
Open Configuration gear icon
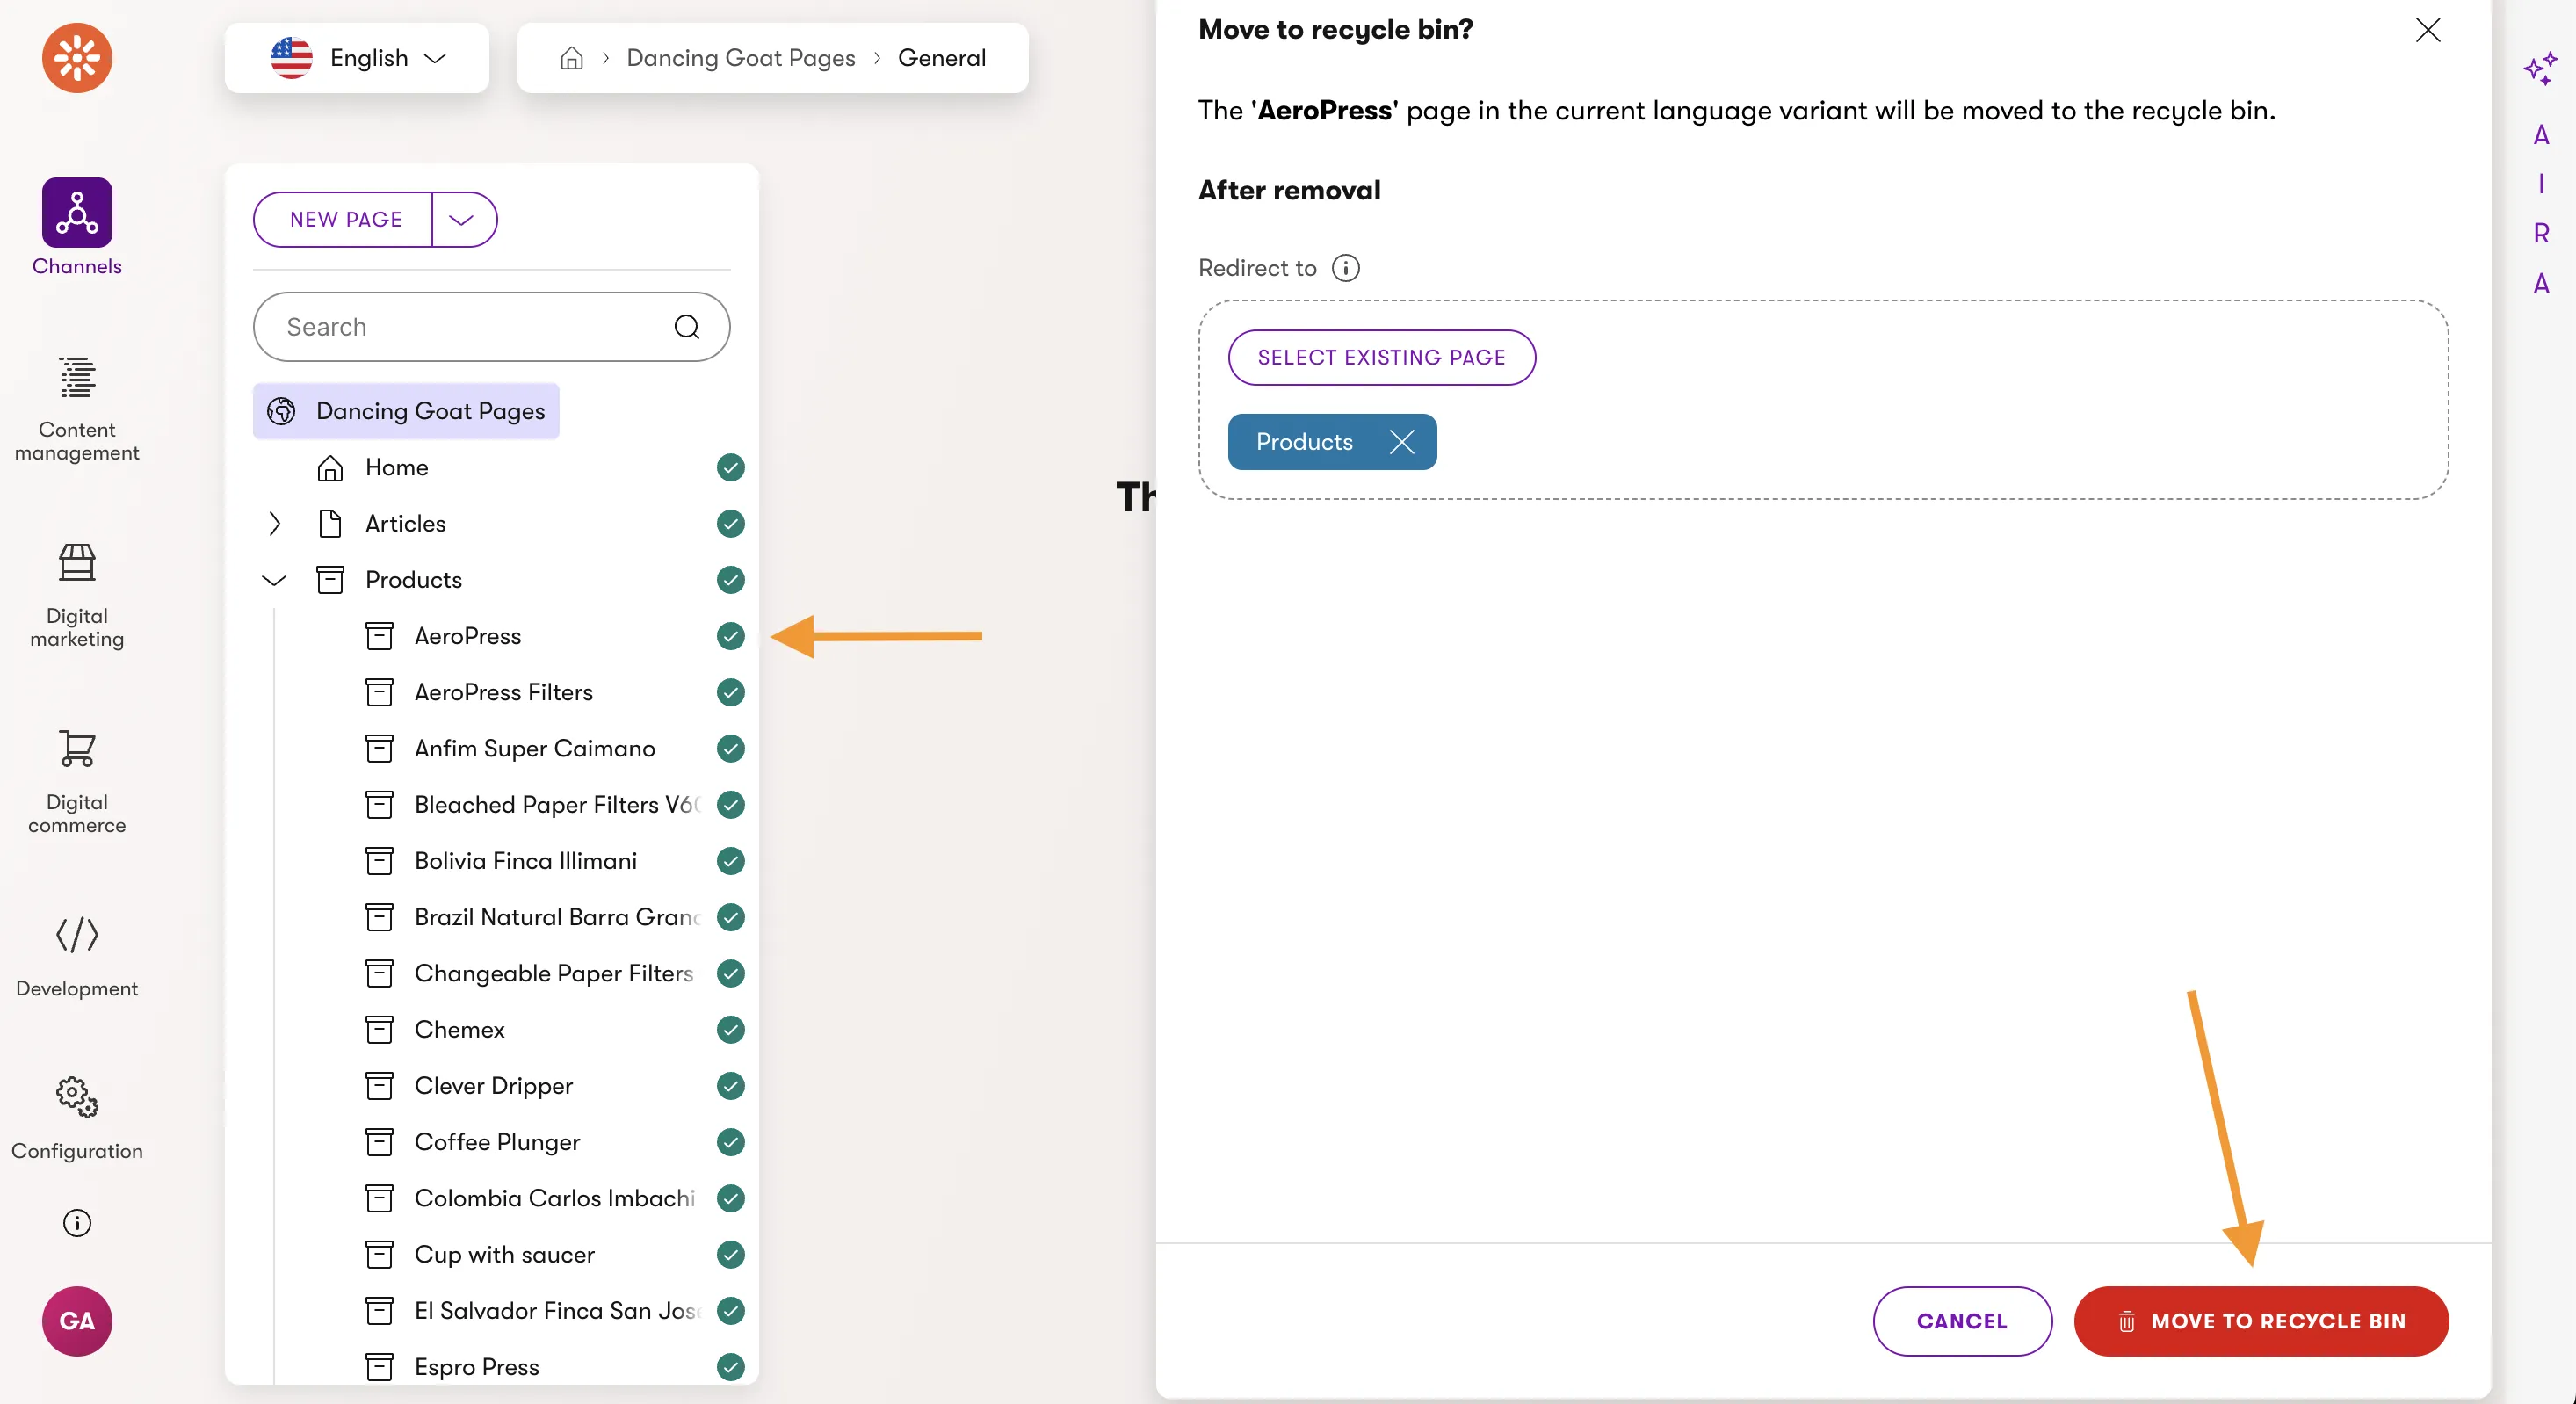click(x=77, y=1098)
